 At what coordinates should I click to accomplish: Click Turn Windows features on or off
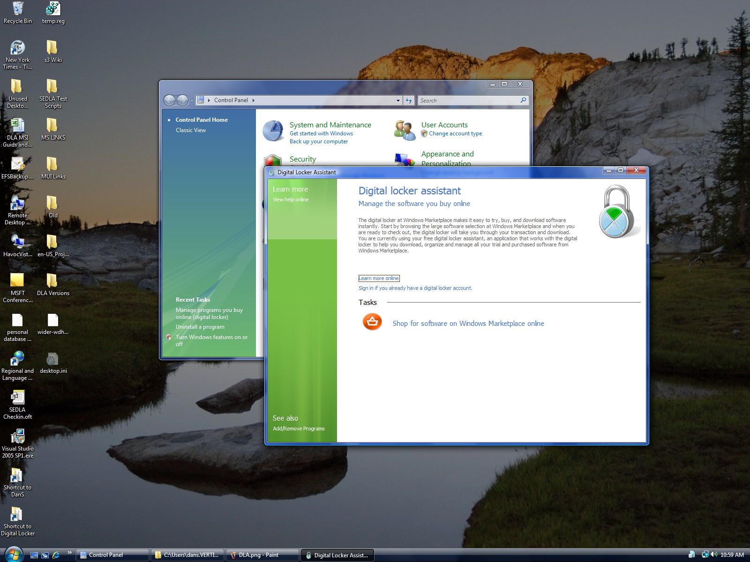211,340
